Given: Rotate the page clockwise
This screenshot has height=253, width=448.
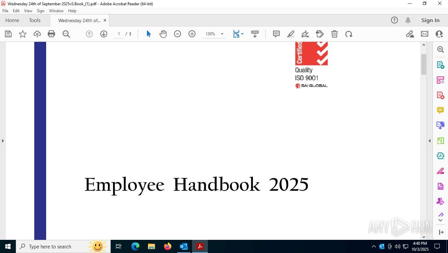Looking at the screenshot, I should coord(349,34).
